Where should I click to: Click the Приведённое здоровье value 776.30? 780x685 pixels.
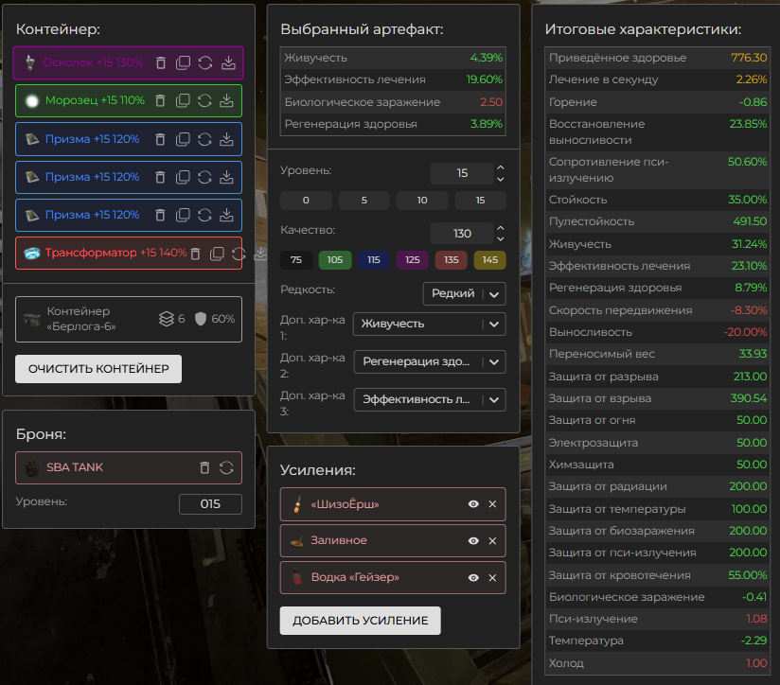pyautogui.click(x=749, y=58)
